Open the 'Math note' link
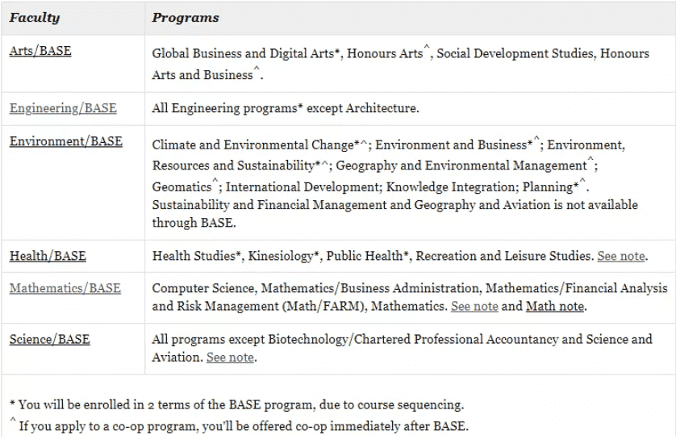 pyautogui.click(x=555, y=306)
